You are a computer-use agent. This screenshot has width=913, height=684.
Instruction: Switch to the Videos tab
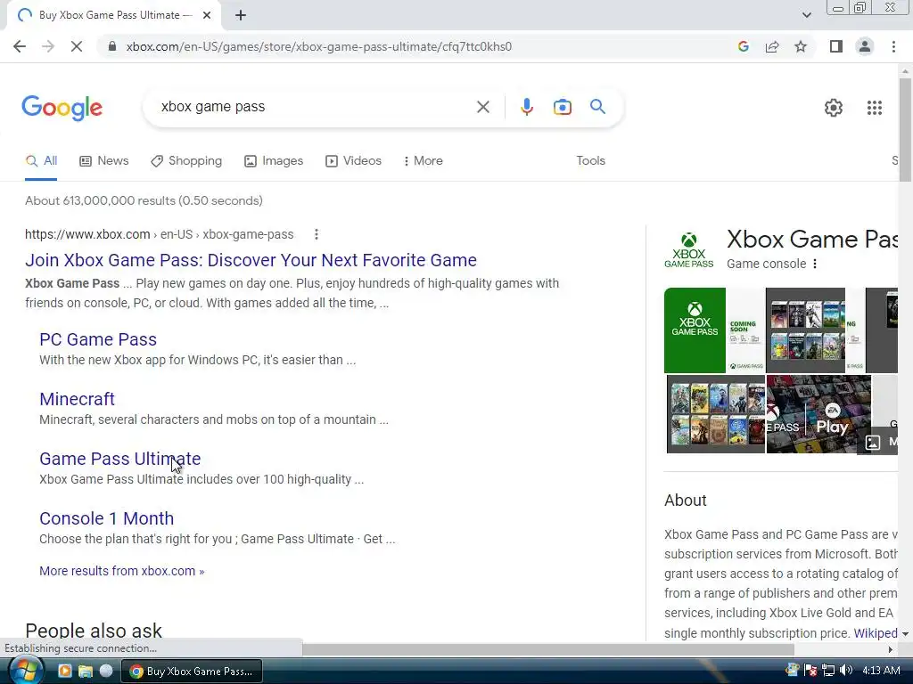pos(353,161)
